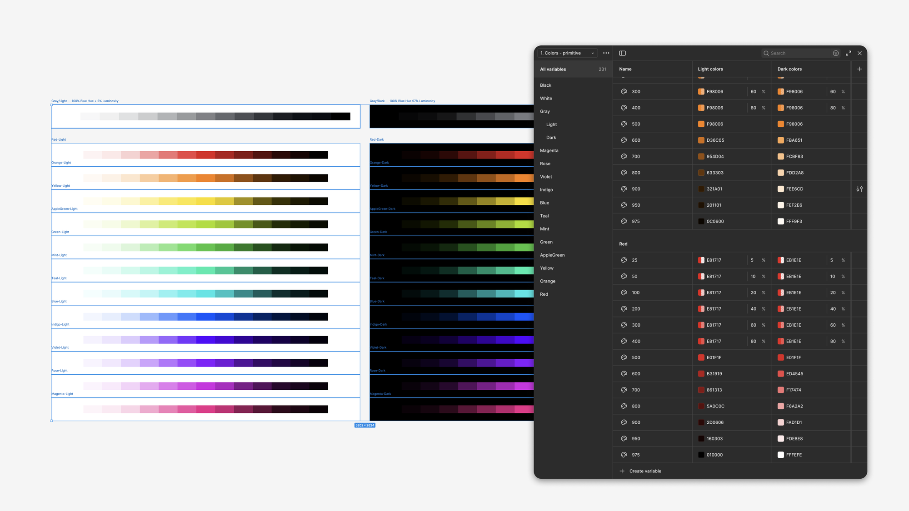Expand the variables window to full size
The width and height of the screenshot is (909, 511).
click(x=848, y=53)
